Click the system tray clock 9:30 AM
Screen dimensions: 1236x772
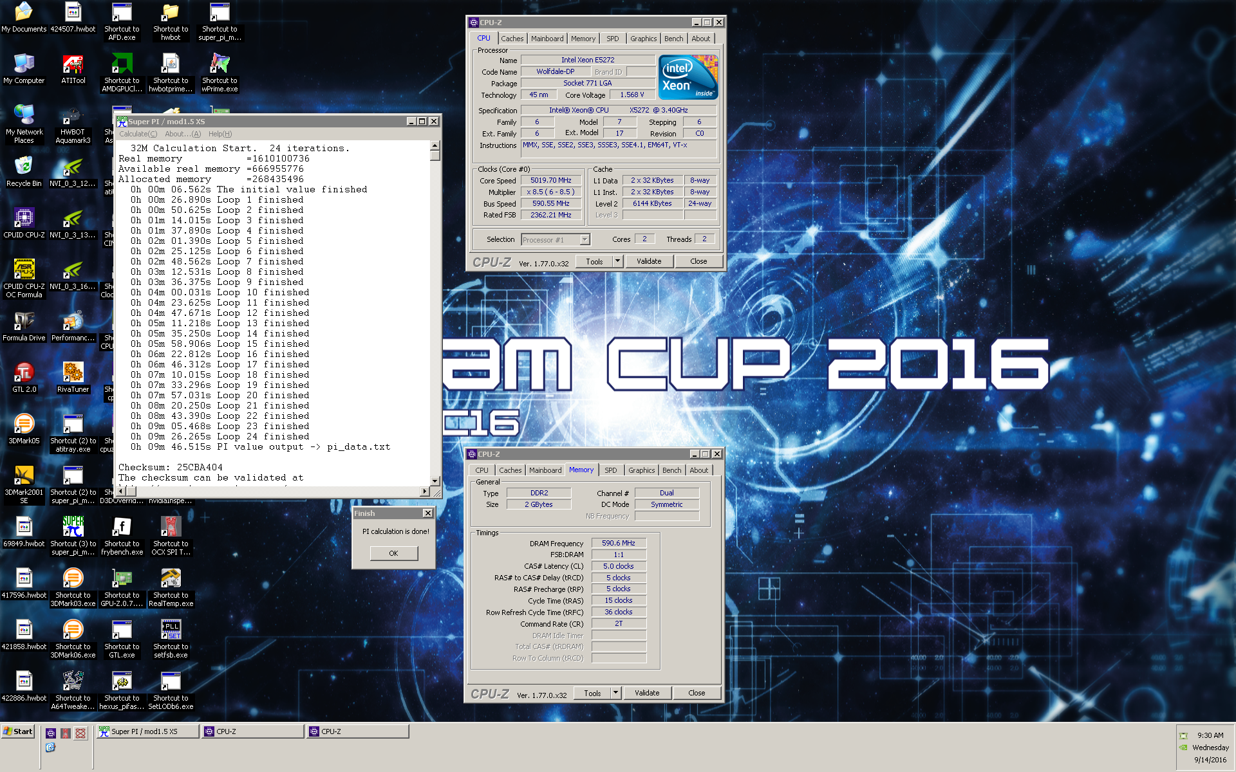pos(1210,735)
